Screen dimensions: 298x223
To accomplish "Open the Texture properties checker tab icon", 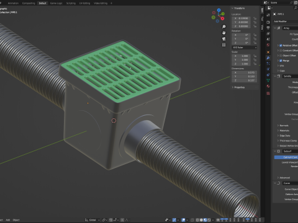I will (268, 94).
